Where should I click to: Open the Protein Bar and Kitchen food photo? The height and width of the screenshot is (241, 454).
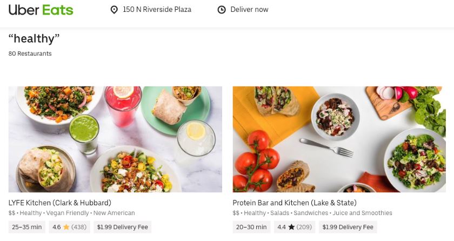pos(339,139)
